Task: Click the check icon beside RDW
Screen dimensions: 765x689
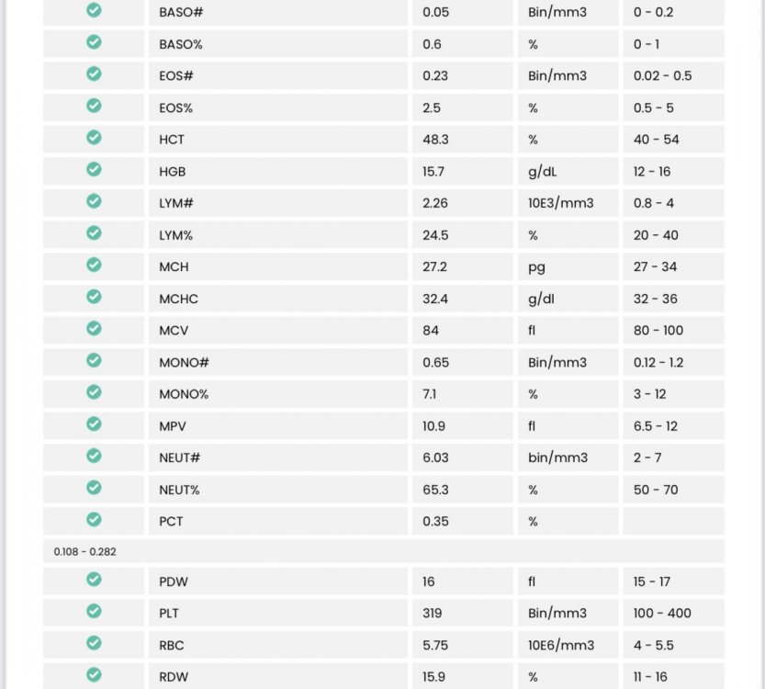Action: (94, 675)
